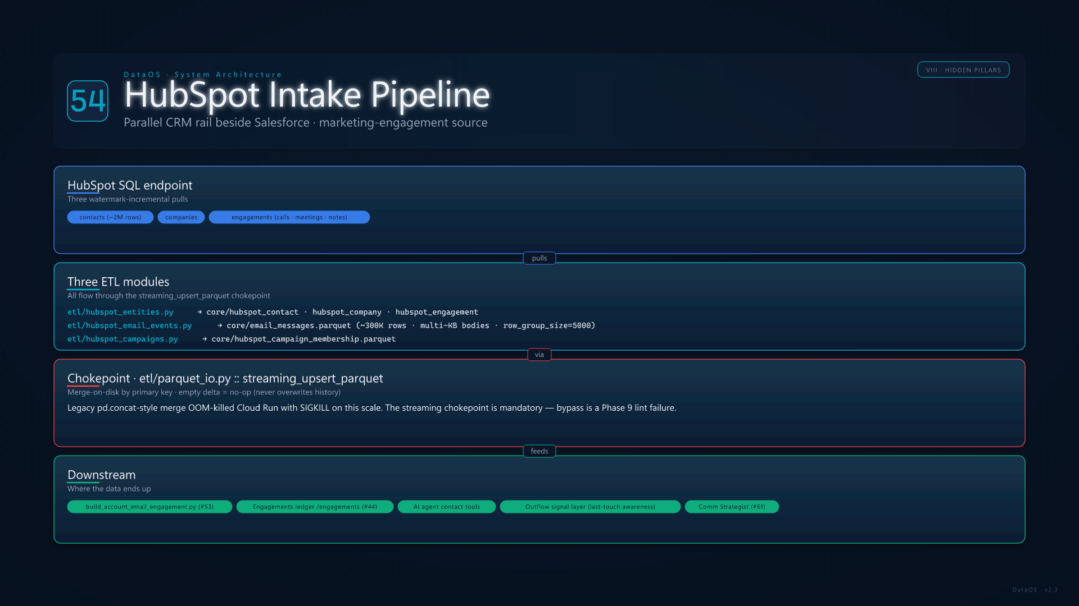This screenshot has width=1079, height=606.
Task: Click the Legacy pd.concat-style merge sentence
Action: (x=371, y=408)
